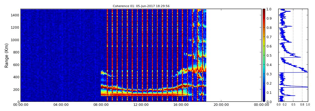Click the colorbar 0.1 tick label
The height and width of the screenshot is (111, 315).
[269, 93]
